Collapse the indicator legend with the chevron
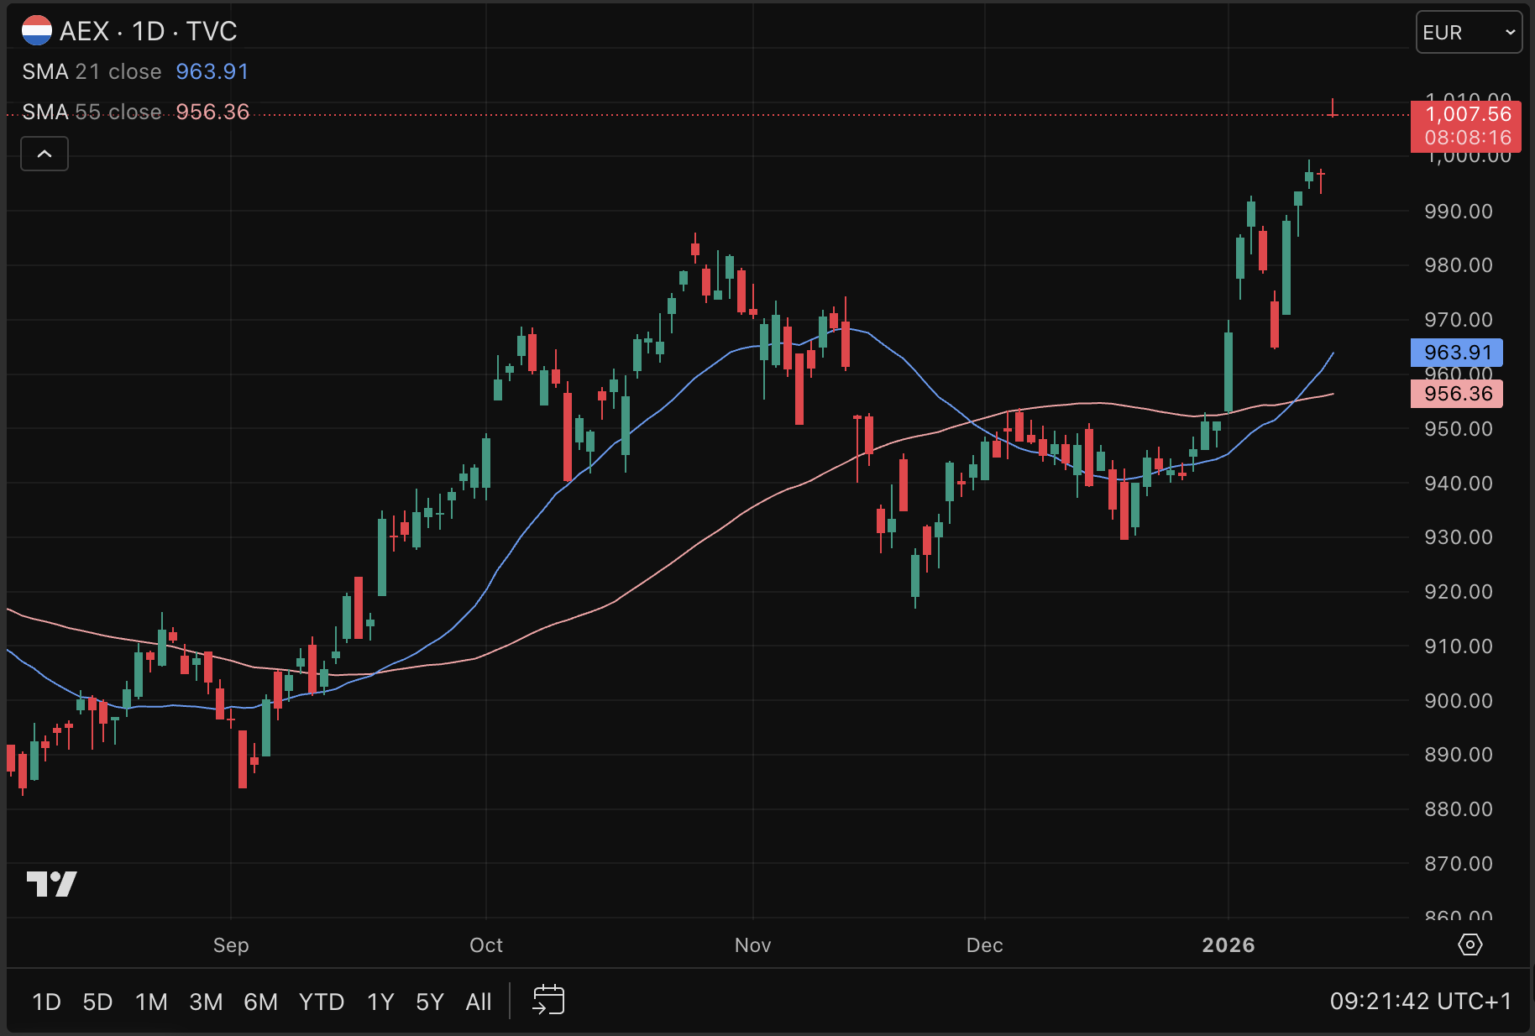The width and height of the screenshot is (1535, 1036). (45, 154)
